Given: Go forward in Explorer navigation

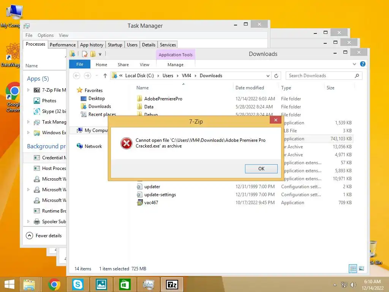Looking at the screenshot, I should pos(87,76).
